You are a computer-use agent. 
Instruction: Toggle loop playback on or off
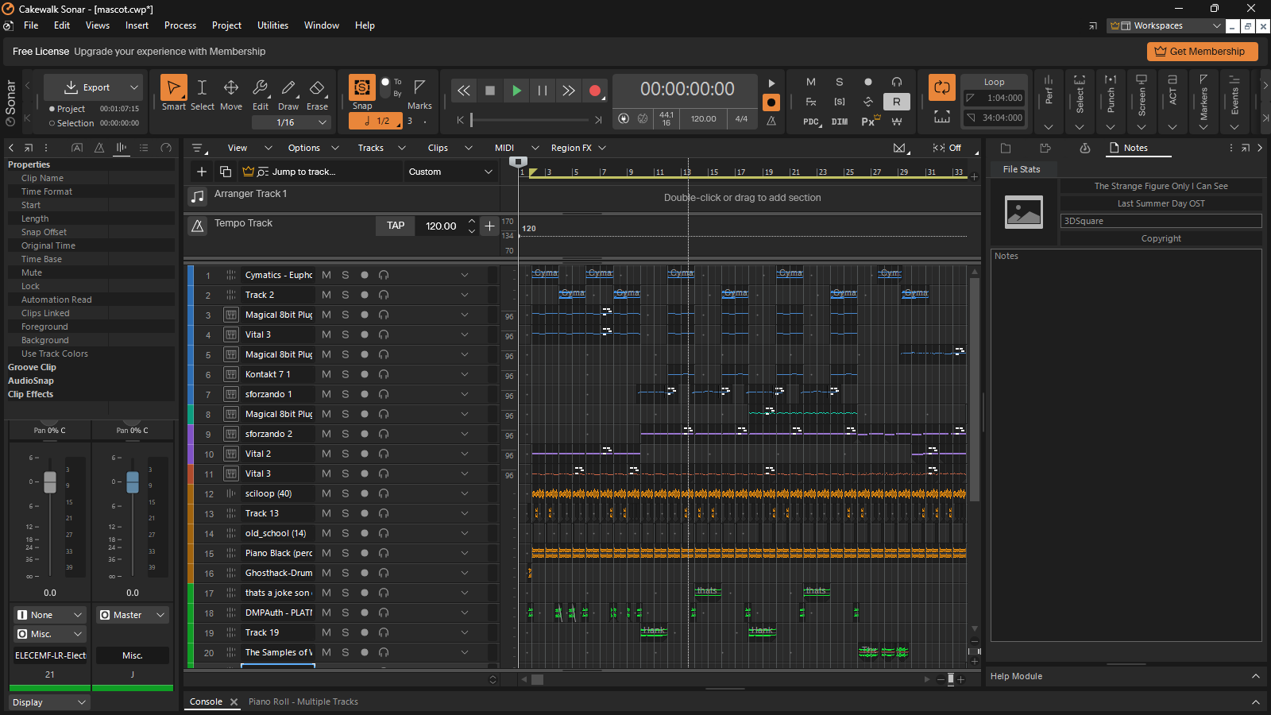(x=942, y=87)
